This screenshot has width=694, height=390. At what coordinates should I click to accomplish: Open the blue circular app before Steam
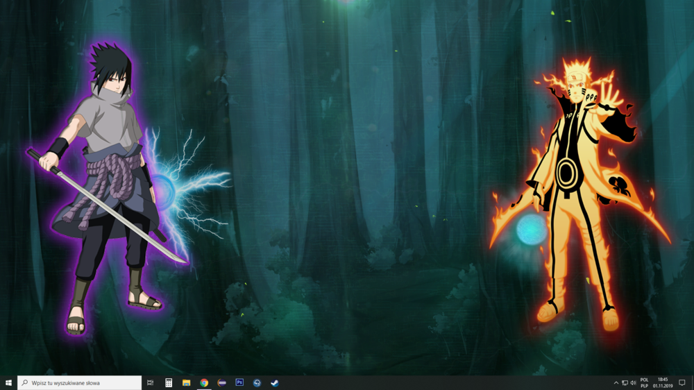tap(257, 383)
